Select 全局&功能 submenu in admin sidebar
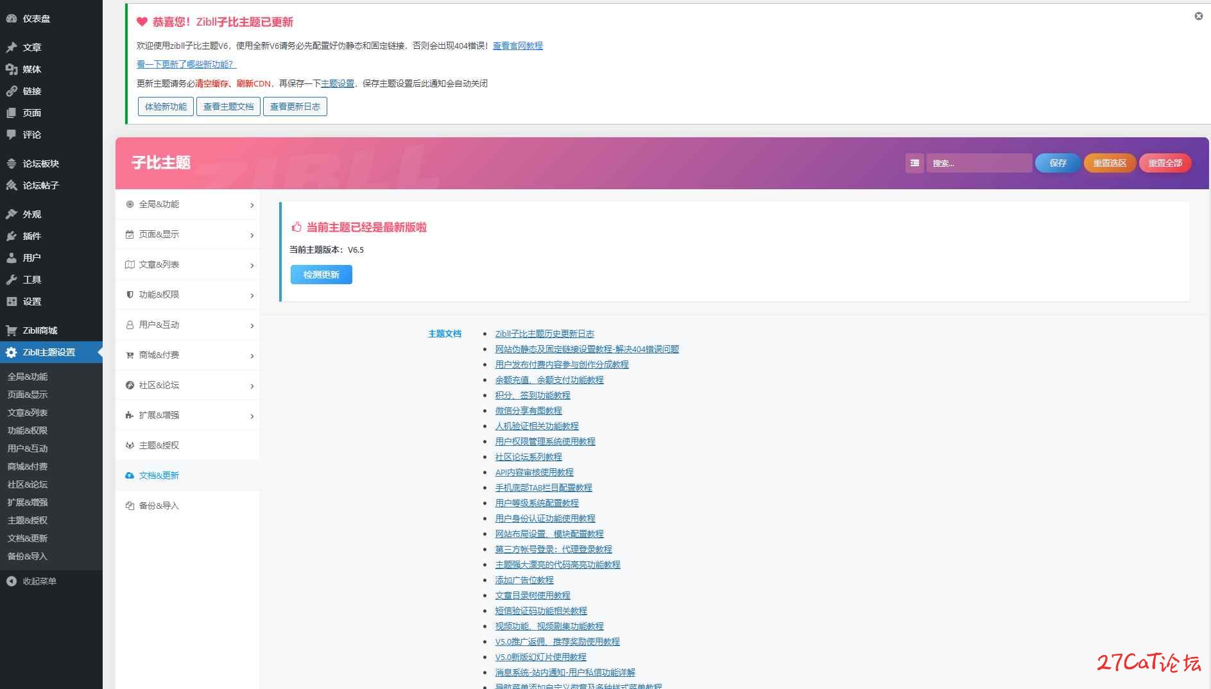The image size is (1211, 689). [28, 377]
